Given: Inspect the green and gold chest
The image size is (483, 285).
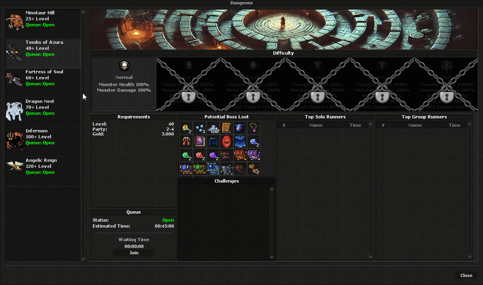Looking at the screenshot, I should pyautogui.click(x=200, y=169).
